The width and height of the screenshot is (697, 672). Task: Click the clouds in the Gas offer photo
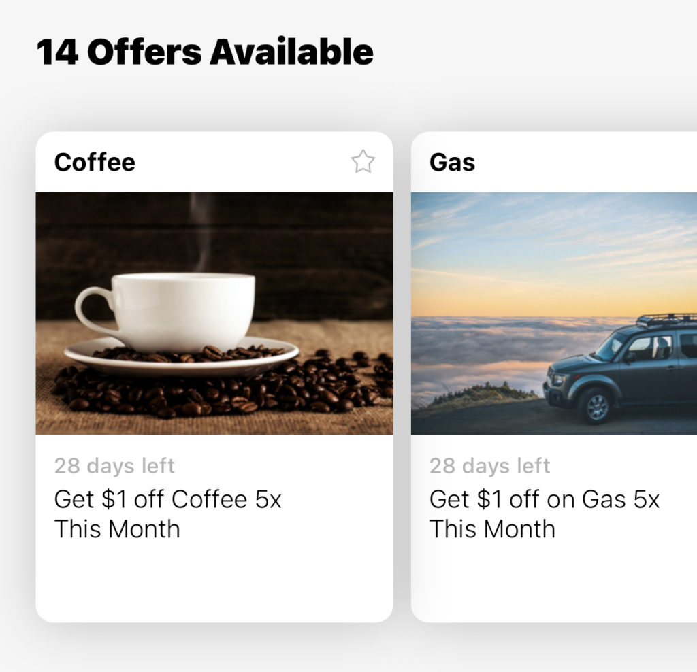[476, 347]
